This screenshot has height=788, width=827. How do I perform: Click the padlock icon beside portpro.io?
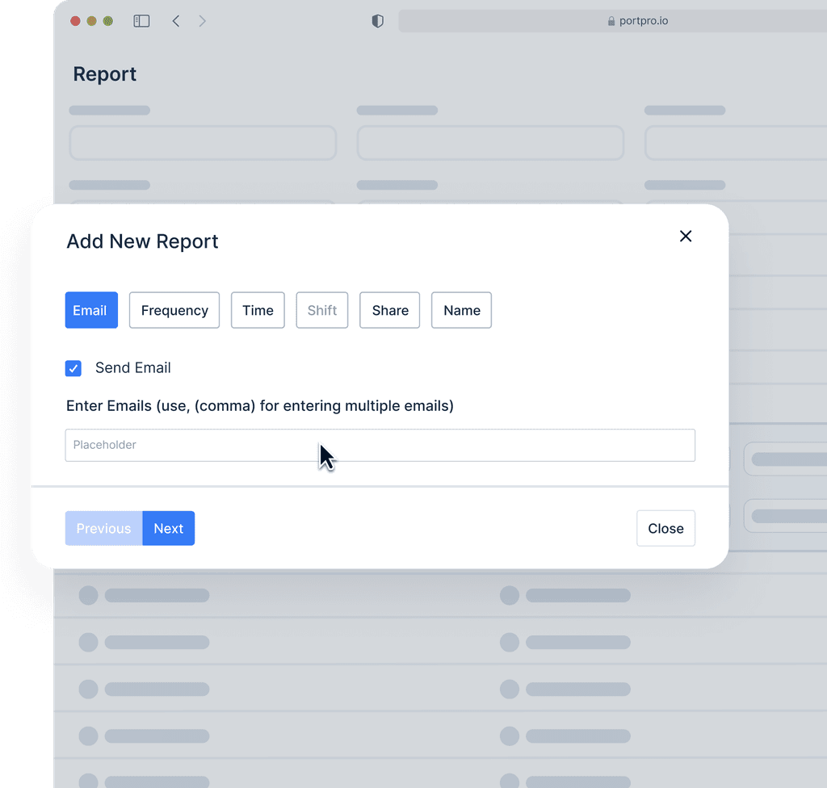pyautogui.click(x=610, y=21)
